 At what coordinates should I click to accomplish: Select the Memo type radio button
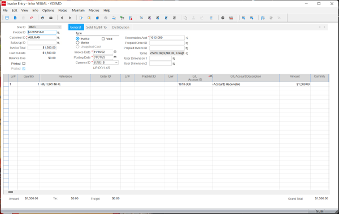click(x=77, y=43)
